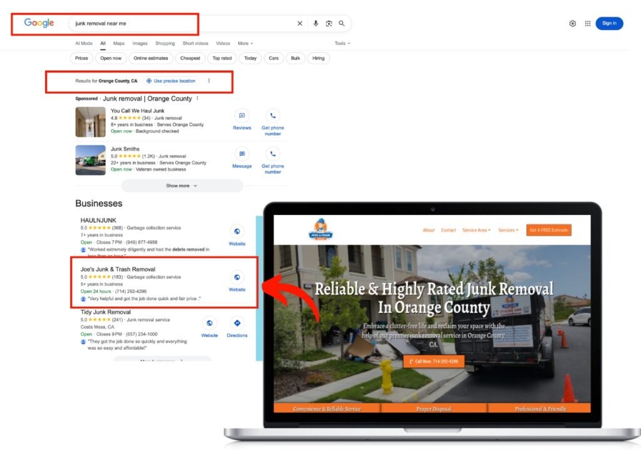Start voice search with the microphone icon

315,24
